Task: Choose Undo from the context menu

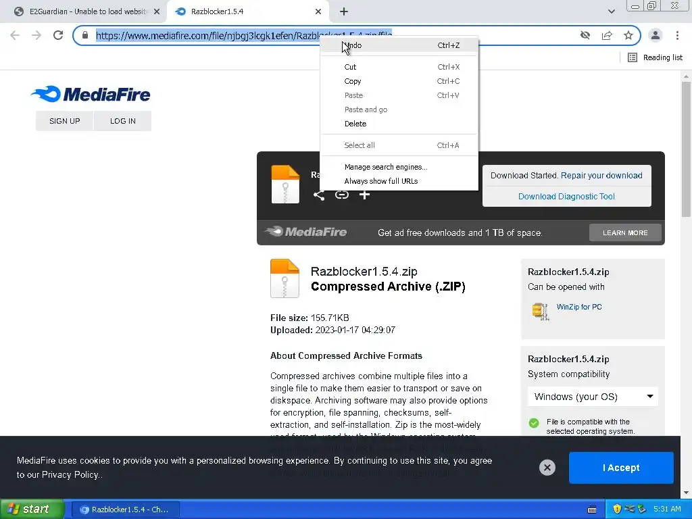Action: coord(399,45)
